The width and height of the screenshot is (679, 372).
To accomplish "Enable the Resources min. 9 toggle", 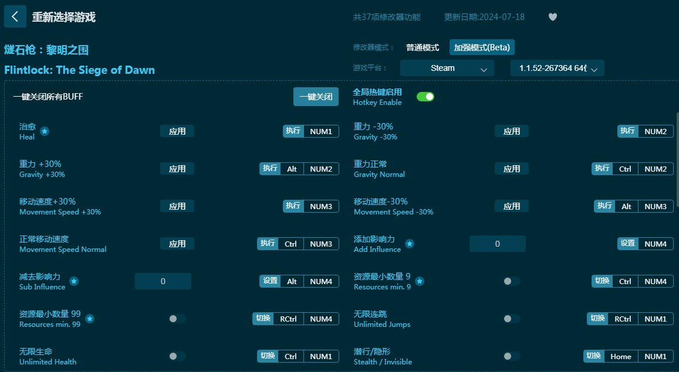I will click(511, 281).
